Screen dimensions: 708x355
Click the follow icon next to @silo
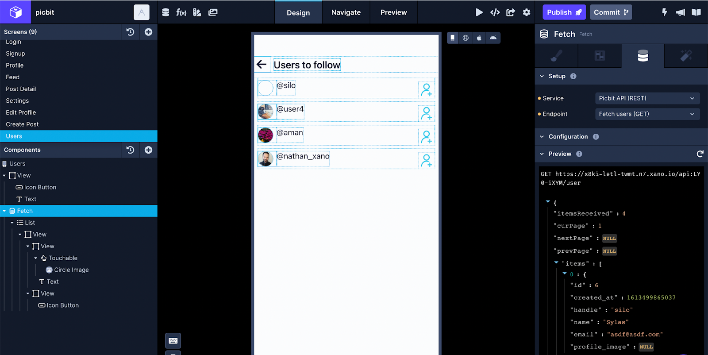tap(426, 89)
